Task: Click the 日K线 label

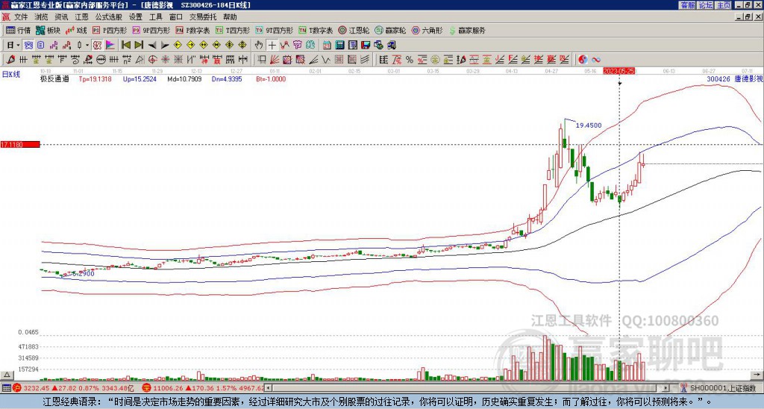Action: click(12, 75)
